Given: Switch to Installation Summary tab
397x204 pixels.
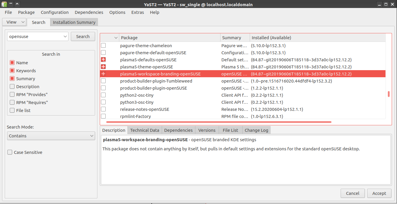Looking at the screenshot, I should point(74,22).
